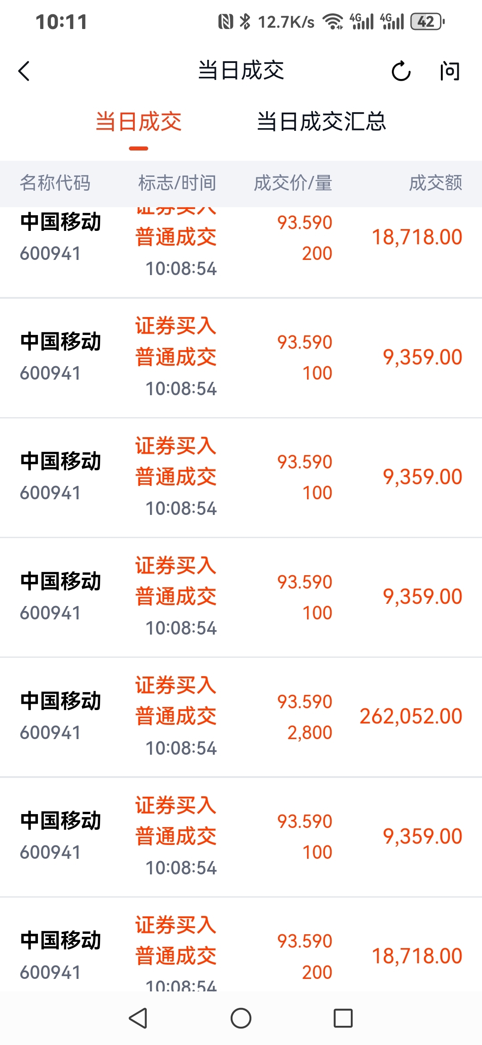482x1045 pixels.
Task: Tap the 问 help button
Action: tap(449, 71)
